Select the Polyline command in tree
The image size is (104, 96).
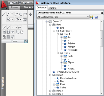pyautogui.click(x=71, y=44)
